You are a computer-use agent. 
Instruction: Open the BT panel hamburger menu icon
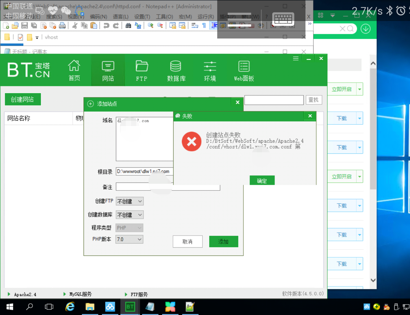pyautogui.click(x=296, y=58)
